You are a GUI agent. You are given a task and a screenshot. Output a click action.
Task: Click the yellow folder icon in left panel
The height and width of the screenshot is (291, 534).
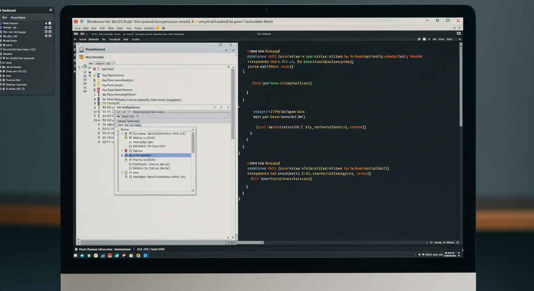[x=81, y=57]
